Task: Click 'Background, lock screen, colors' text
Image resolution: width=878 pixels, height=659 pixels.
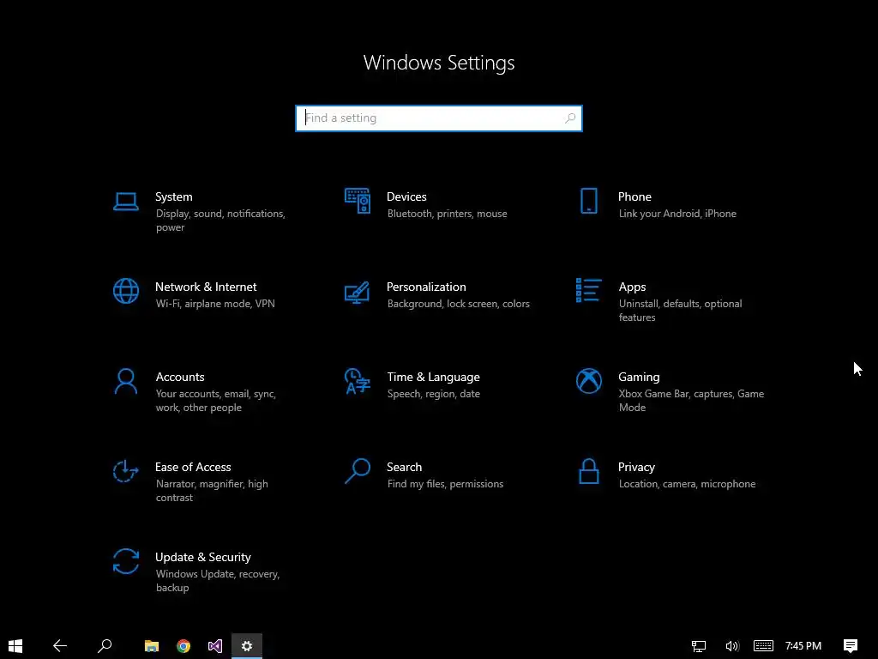Action: [458, 304]
